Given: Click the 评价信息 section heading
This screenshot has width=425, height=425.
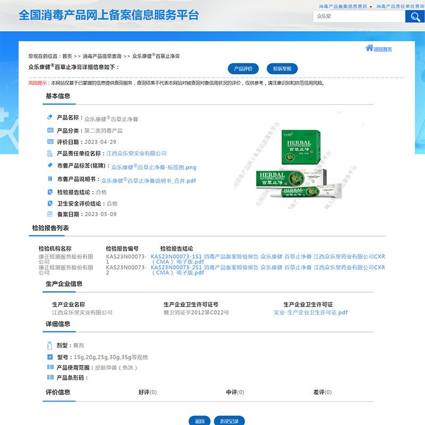Looking at the screenshot, I should [x=58, y=392].
